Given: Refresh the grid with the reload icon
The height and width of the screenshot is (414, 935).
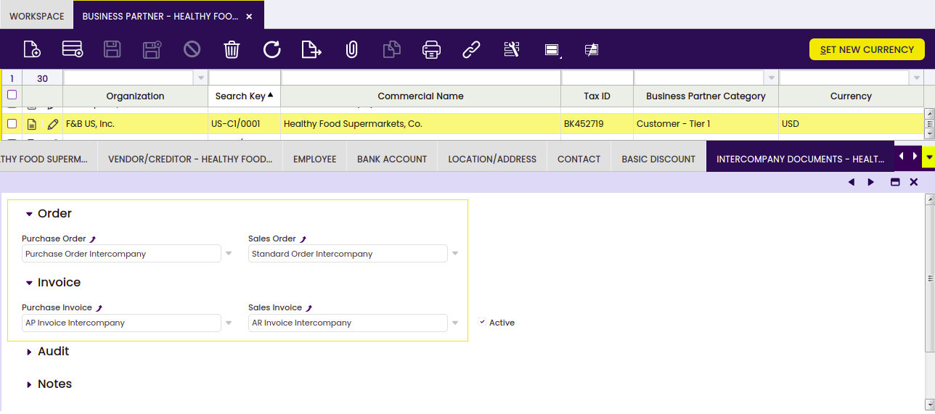Looking at the screenshot, I should point(271,49).
